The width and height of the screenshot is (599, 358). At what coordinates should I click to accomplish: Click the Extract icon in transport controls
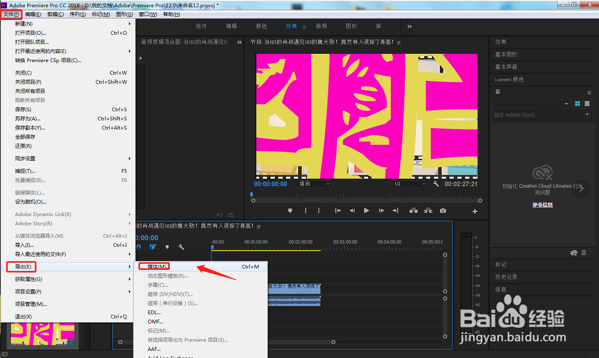point(428,210)
